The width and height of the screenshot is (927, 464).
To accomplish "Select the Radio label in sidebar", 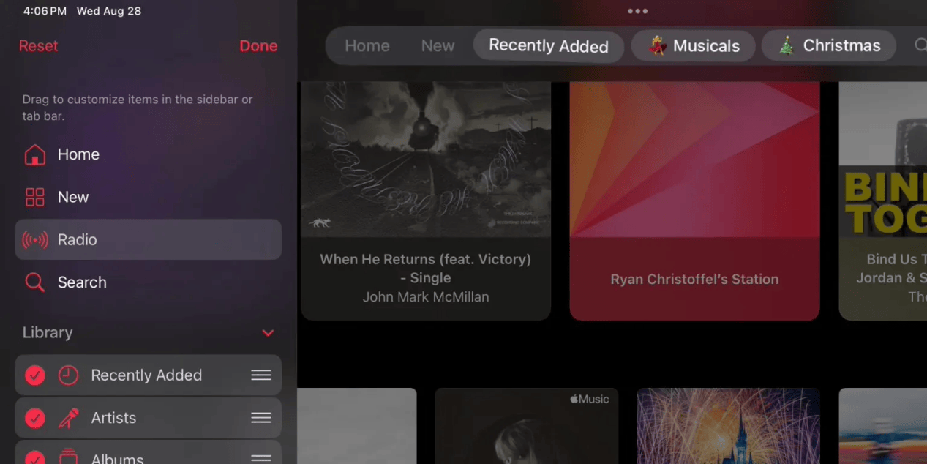I will (77, 239).
